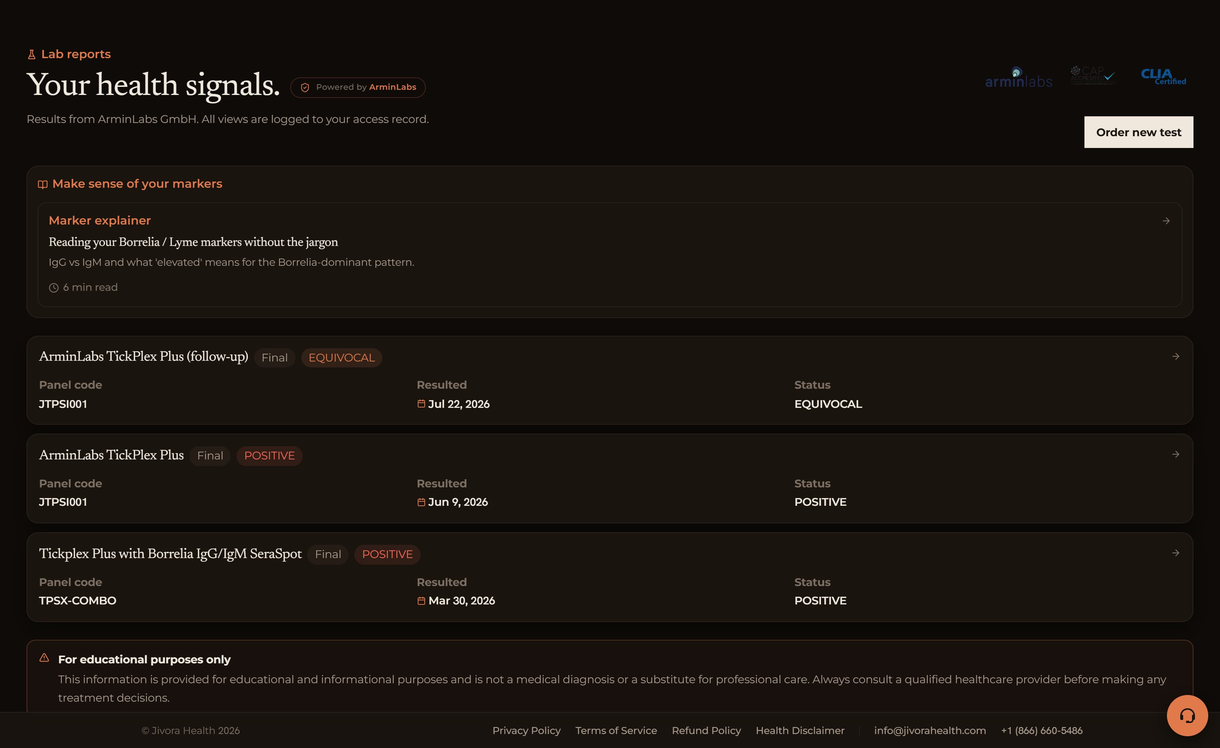Viewport: 1220px width, 748px height.
Task: Click the arminlabs logo
Action: pyautogui.click(x=1019, y=78)
